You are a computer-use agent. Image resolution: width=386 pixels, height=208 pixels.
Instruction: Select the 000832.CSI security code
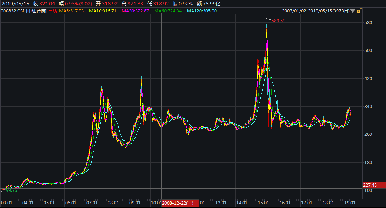(x=12, y=11)
